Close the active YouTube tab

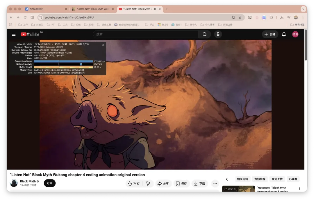click(x=160, y=9)
